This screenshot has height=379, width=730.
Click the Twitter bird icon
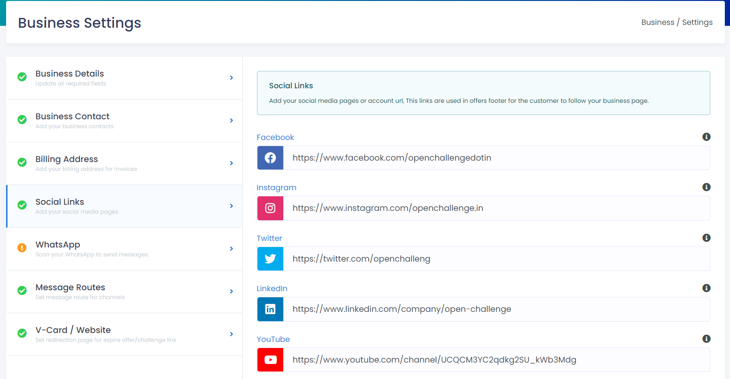click(x=270, y=259)
